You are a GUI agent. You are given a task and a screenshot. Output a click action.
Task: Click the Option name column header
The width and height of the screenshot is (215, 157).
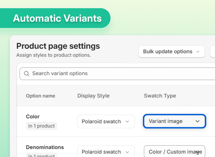[41, 96]
